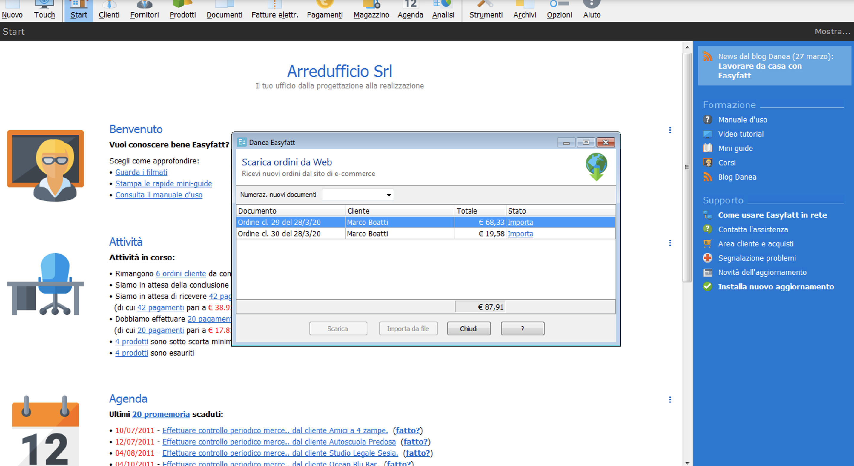This screenshot has width=854, height=466.
Task: Open the Benvenuto section options menu
Action: (670, 130)
